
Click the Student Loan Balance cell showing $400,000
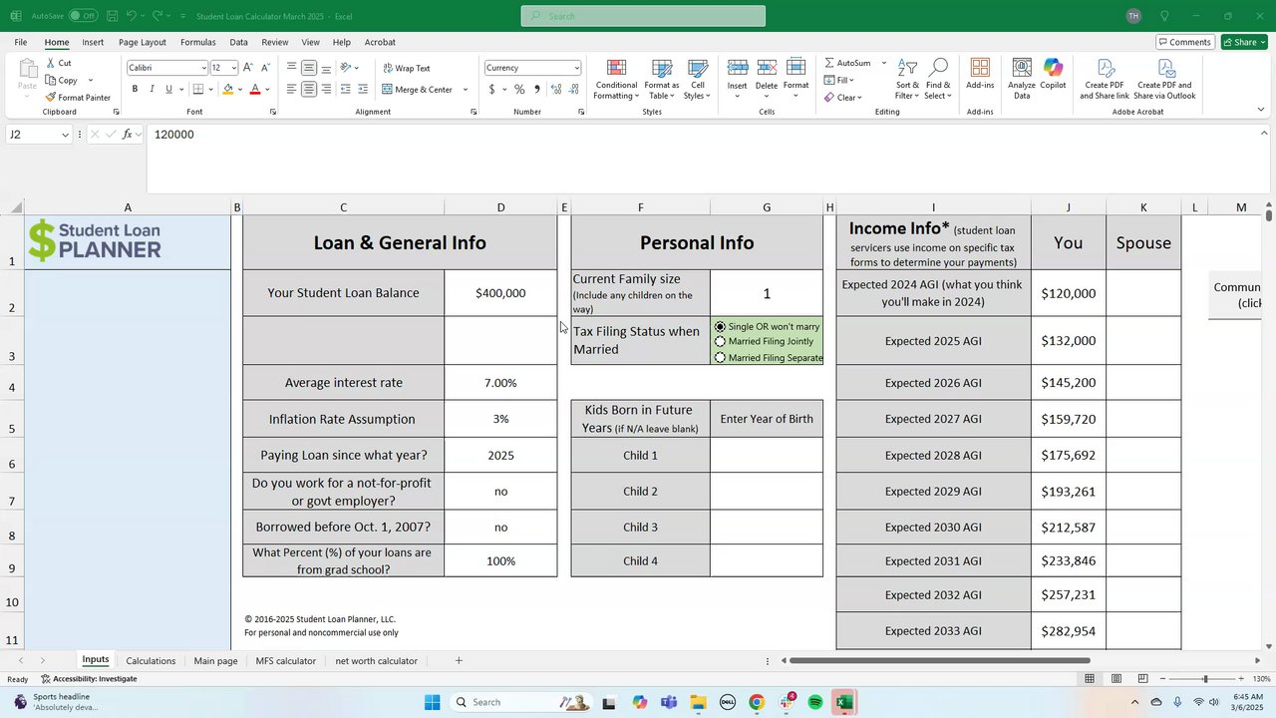[500, 293]
